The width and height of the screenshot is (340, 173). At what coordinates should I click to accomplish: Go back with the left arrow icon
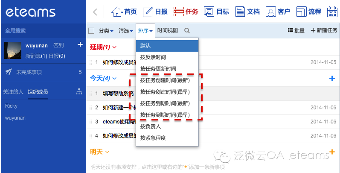(x=95, y=12)
